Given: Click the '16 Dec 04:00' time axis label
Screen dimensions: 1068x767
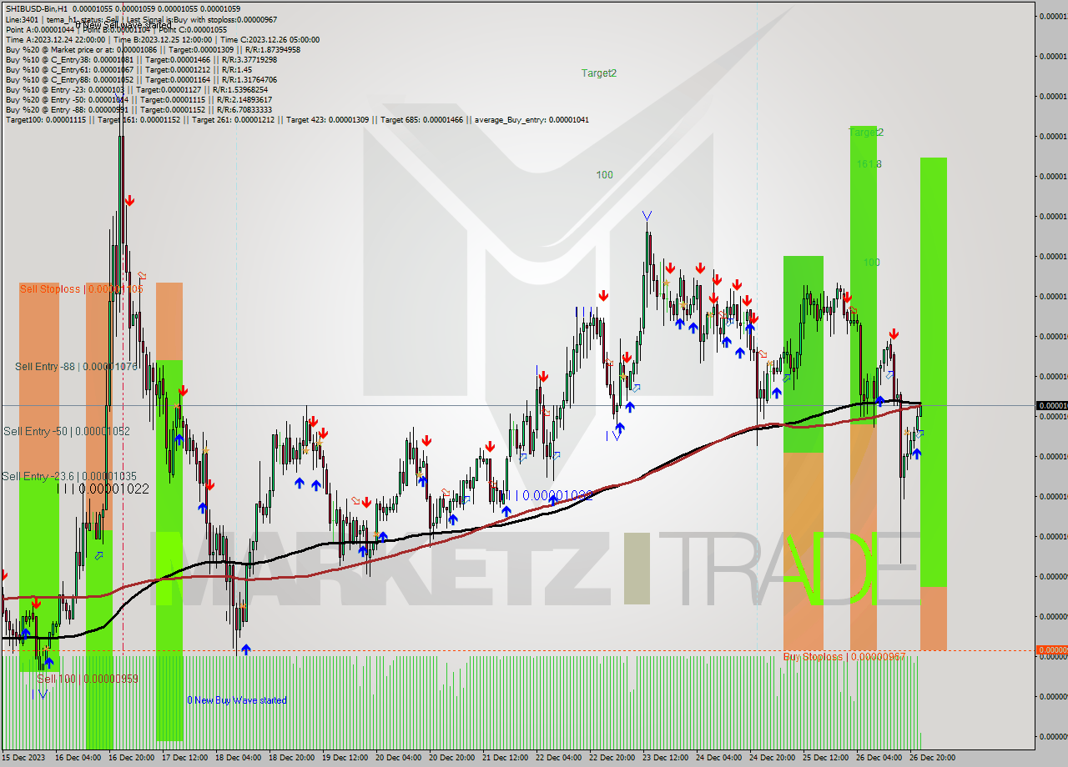Looking at the screenshot, I should click(78, 758).
